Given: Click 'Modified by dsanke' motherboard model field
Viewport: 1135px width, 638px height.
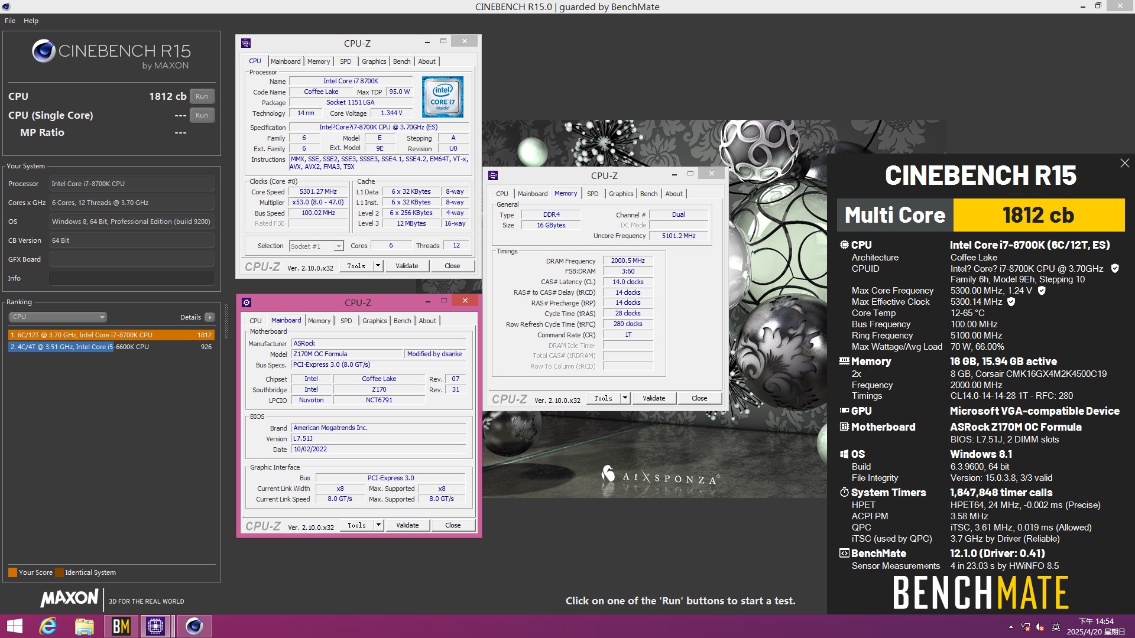Looking at the screenshot, I should tap(434, 354).
